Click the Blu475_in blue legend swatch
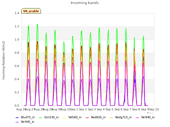This screenshot has height=127, width=170. pyautogui.click(x=17, y=117)
